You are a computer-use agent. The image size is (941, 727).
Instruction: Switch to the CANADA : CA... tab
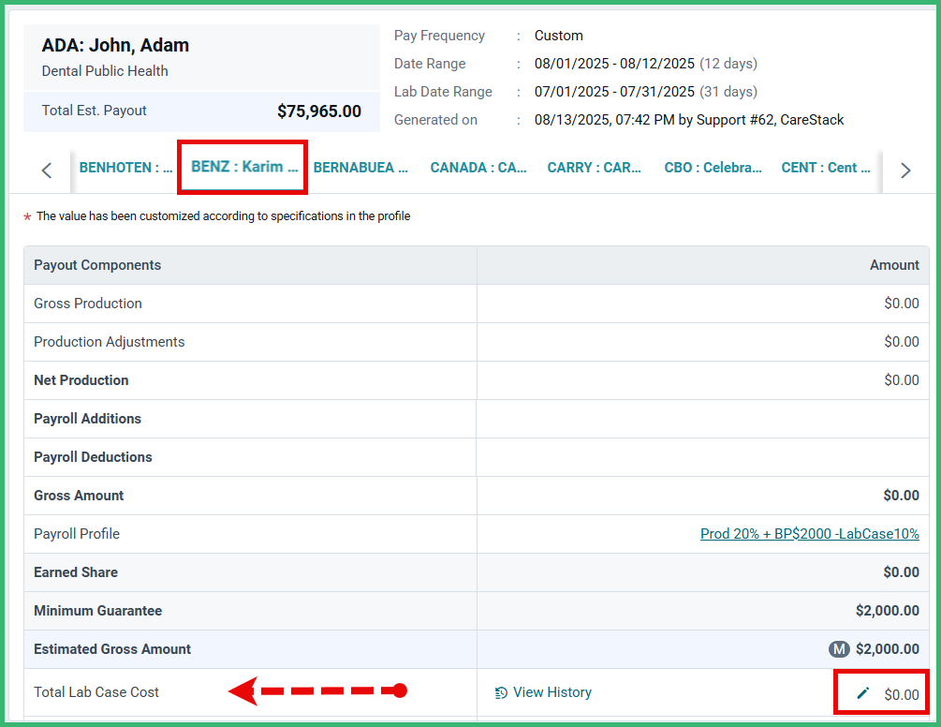pyautogui.click(x=478, y=168)
